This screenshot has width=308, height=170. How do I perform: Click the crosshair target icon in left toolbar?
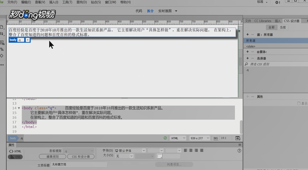[2, 56]
